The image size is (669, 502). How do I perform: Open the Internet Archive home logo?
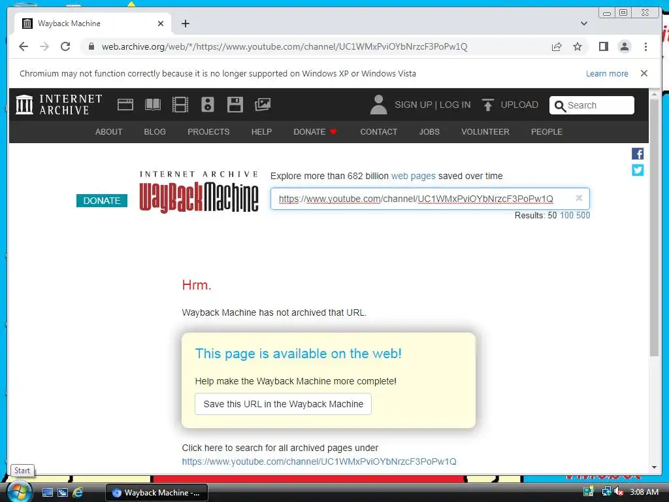click(x=59, y=105)
